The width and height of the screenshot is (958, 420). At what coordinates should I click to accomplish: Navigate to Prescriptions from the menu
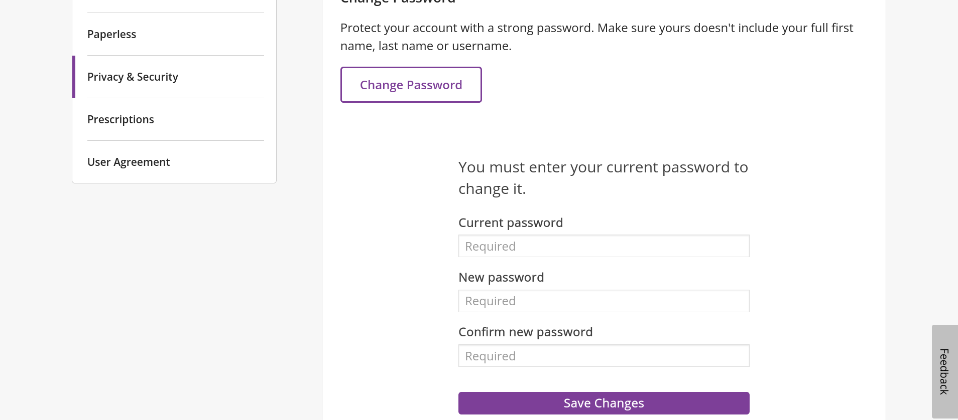(121, 119)
